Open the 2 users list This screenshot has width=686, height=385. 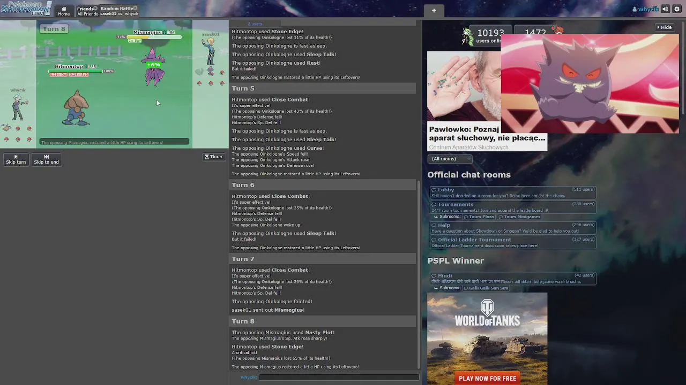[255, 24]
